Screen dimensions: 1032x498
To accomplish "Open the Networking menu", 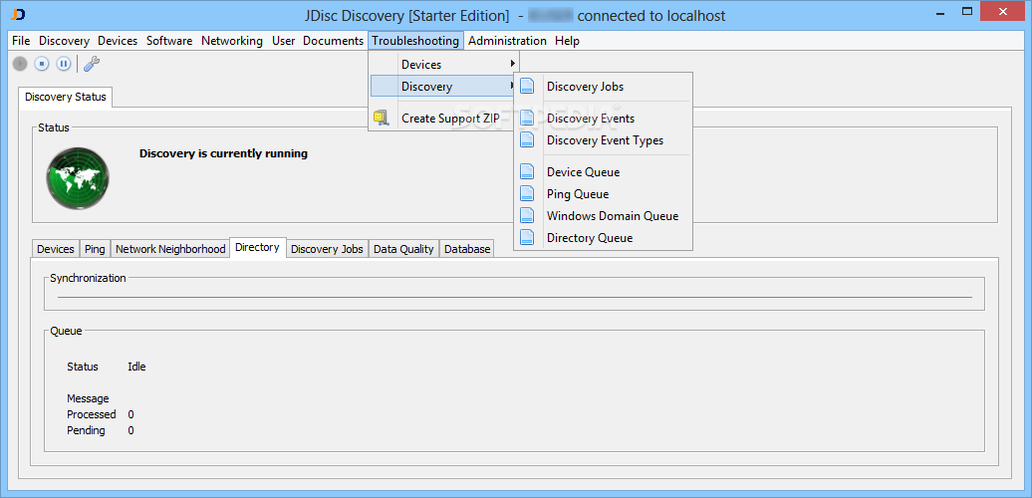I will pyautogui.click(x=232, y=41).
